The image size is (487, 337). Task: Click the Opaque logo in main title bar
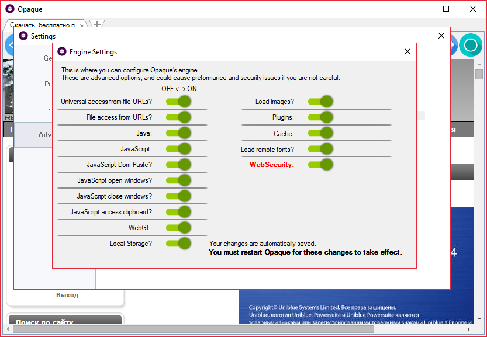click(x=9, y=9)
